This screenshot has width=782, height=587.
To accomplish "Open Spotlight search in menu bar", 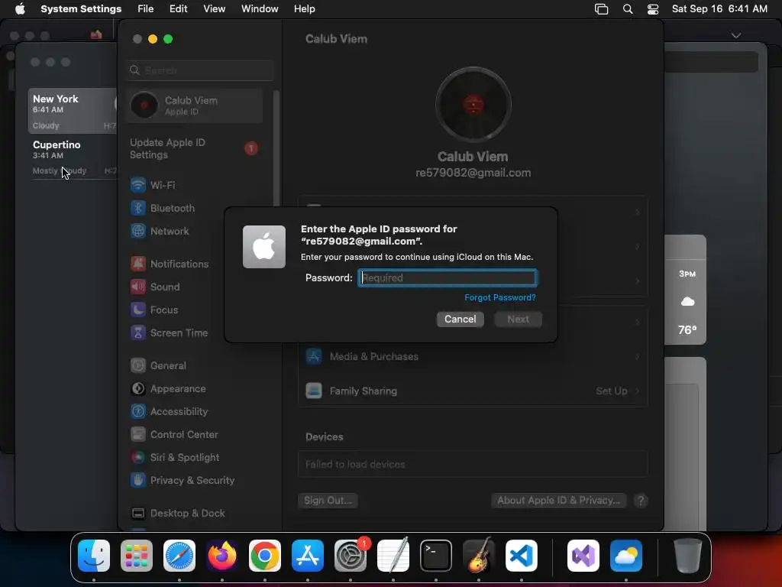I will pyautogui.click(x=628, y=9).
